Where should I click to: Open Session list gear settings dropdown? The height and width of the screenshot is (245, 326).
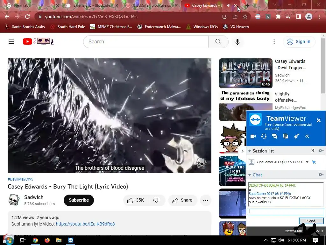coord(321,151)
